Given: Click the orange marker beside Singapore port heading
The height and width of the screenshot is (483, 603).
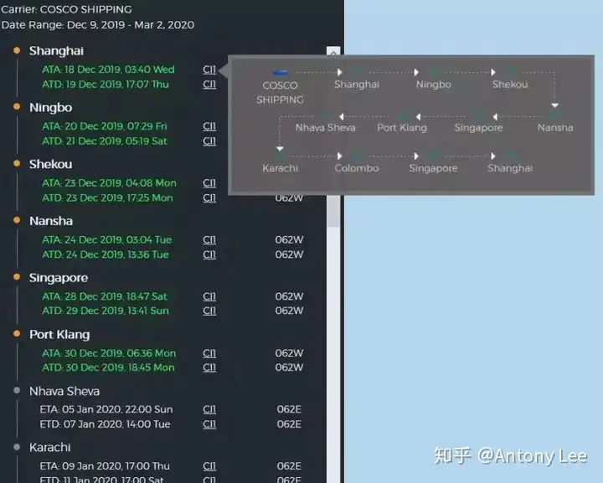Looking at the screenshot, I should pos(17,277).
